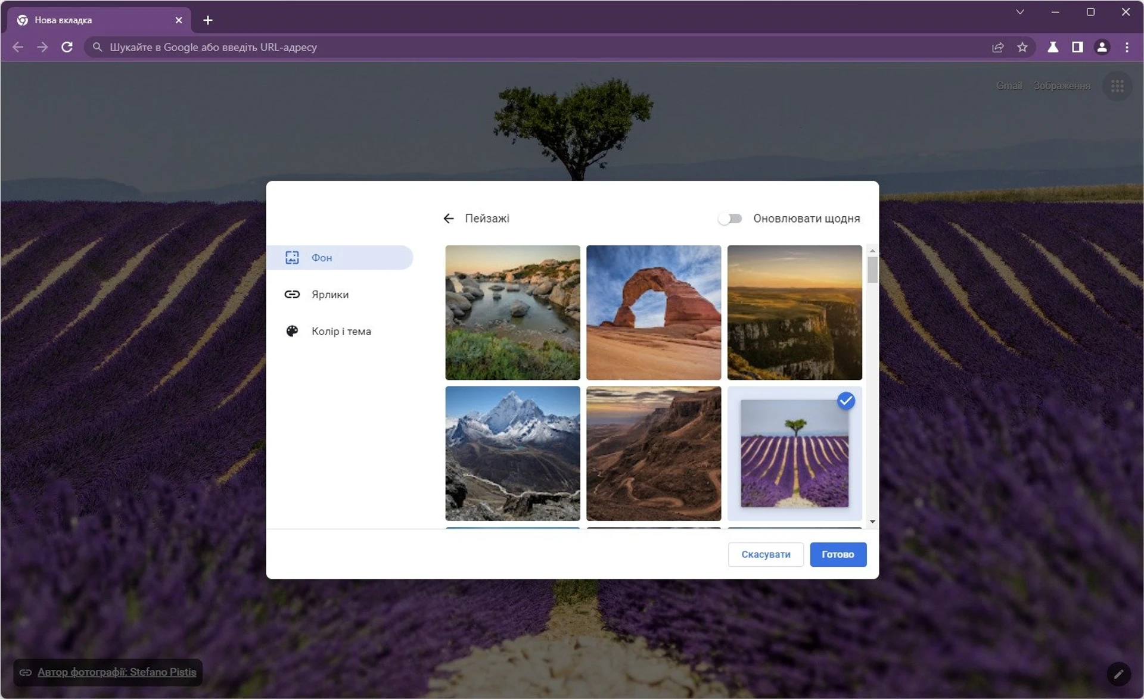Image resolution: width=1144 pixels, height=699 pixels.
Task: Select the Фон section icon
Action: click(293, 257)
